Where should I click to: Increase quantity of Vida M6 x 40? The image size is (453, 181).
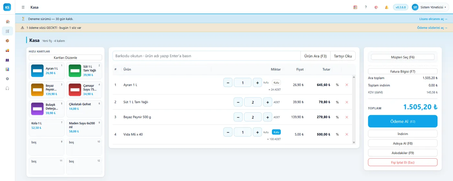click(257, 132)
